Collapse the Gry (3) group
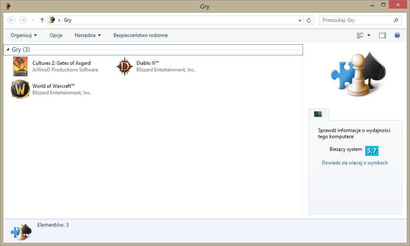410x246 pixels. point(8,50)
